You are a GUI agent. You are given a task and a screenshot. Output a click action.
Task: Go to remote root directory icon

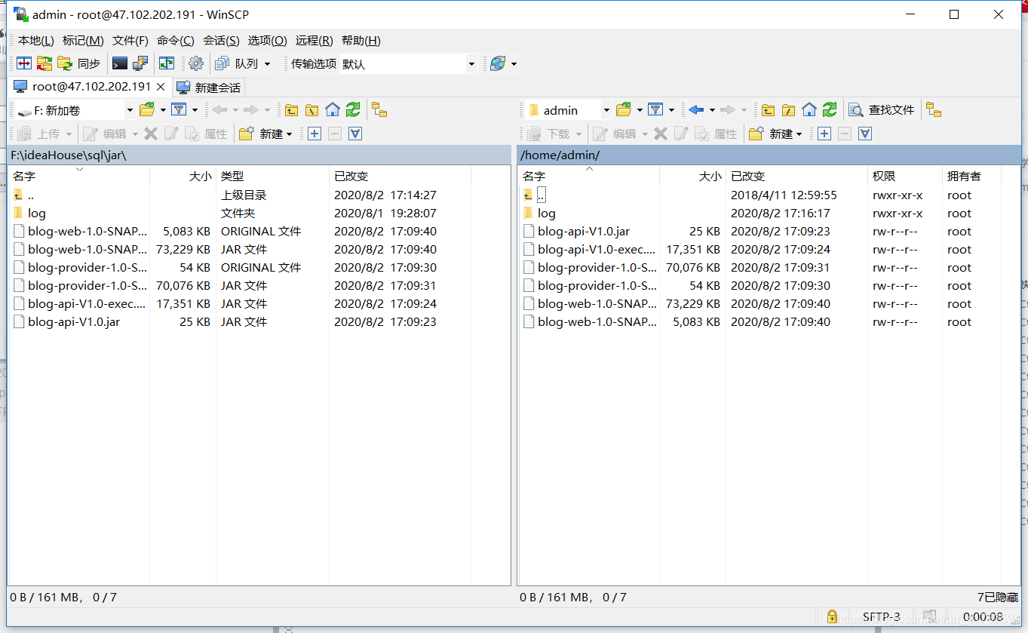[788, 110]
